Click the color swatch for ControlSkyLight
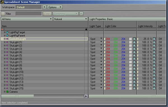 pyautogui.click(x=130, y=39)
